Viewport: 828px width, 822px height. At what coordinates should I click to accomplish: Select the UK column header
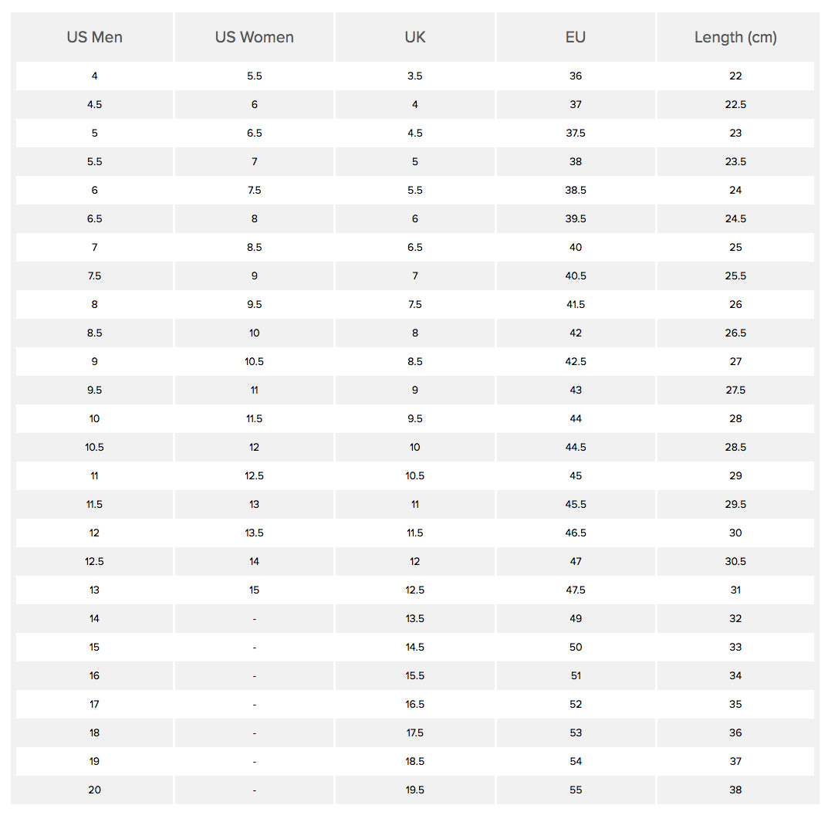[x=415, y=37]
